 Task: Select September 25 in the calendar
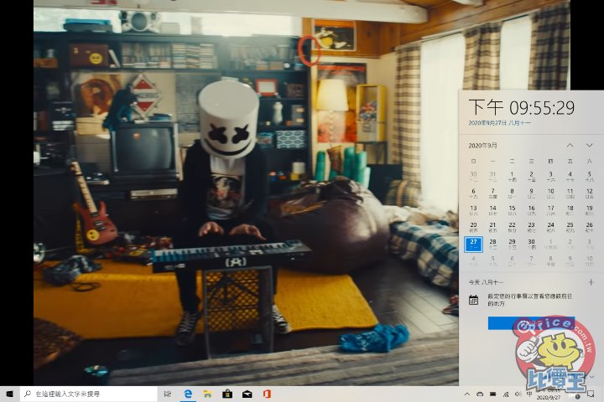coord(570,227)
